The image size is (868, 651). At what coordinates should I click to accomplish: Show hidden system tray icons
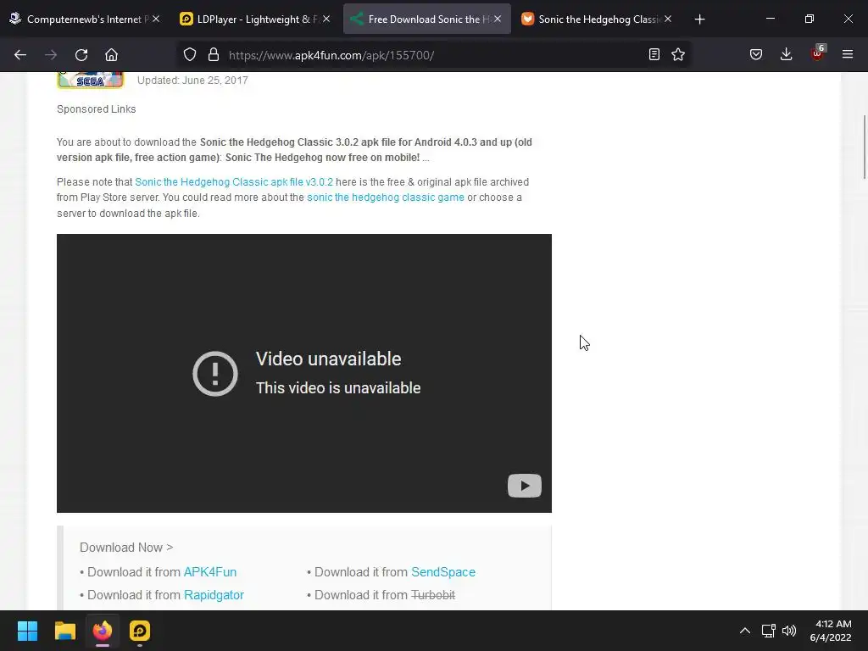point(745,631)
